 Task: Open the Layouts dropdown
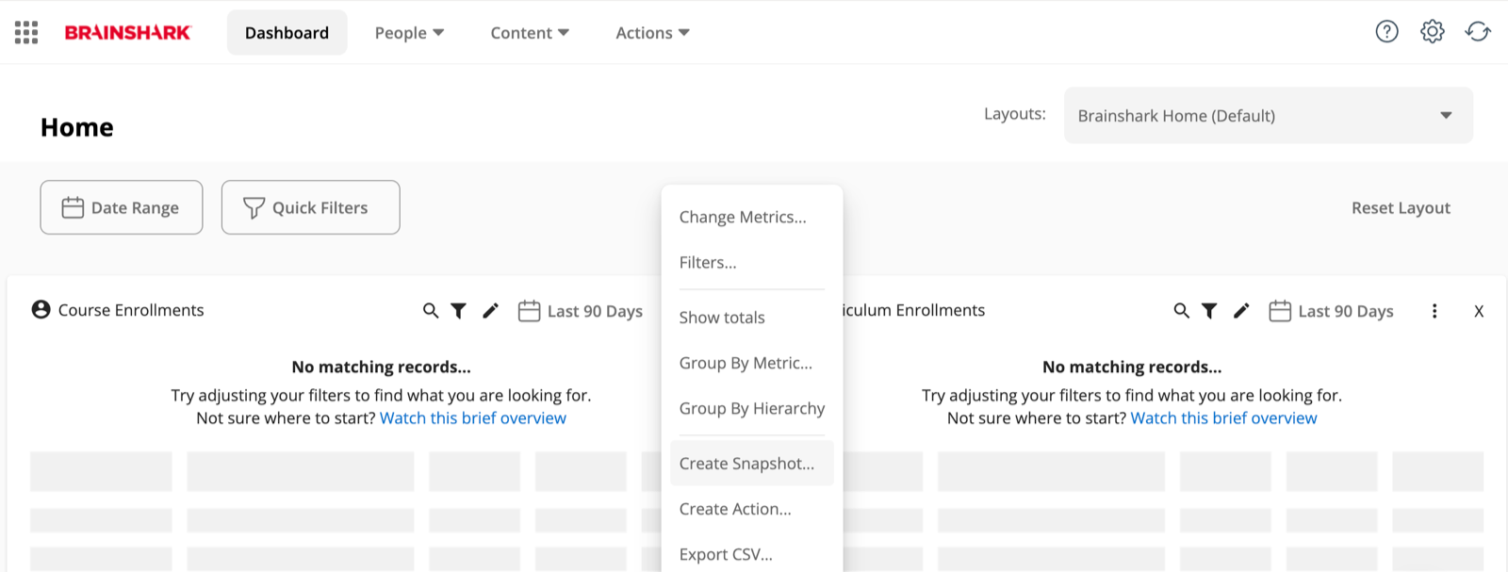(1268, 115)
